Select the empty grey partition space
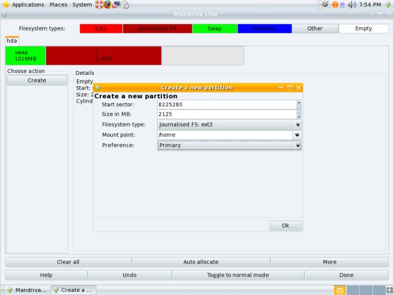This screenshot has height=295, width=394. pyautogui.click(x=203, y=55)
